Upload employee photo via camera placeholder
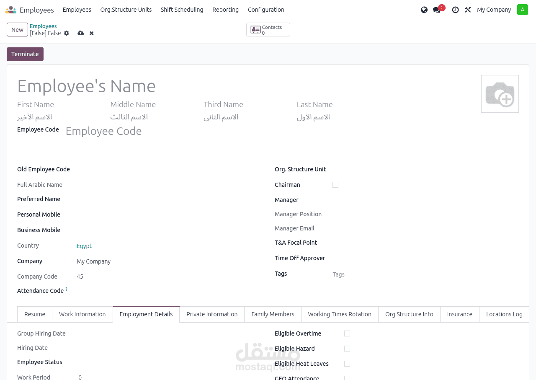This screenshot has width=536, height=380. 500,93
